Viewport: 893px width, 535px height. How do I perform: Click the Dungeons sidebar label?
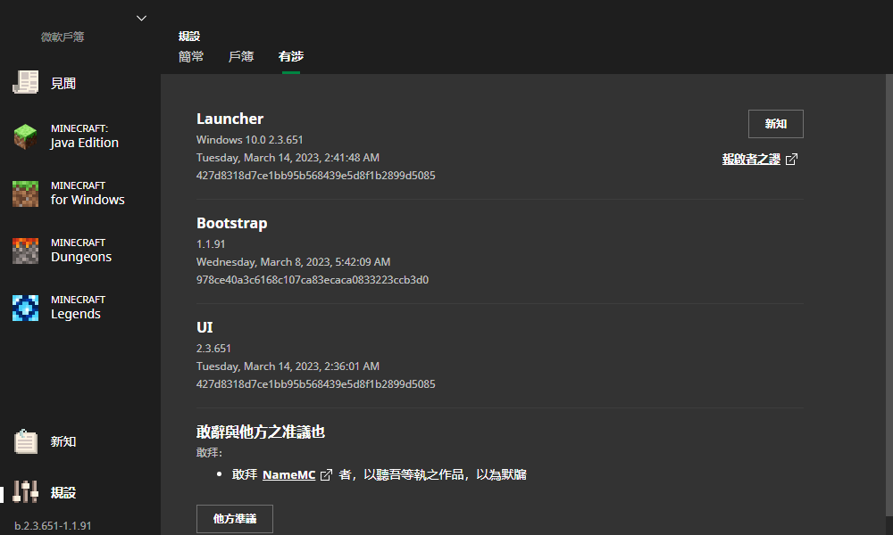coord(81,257)
